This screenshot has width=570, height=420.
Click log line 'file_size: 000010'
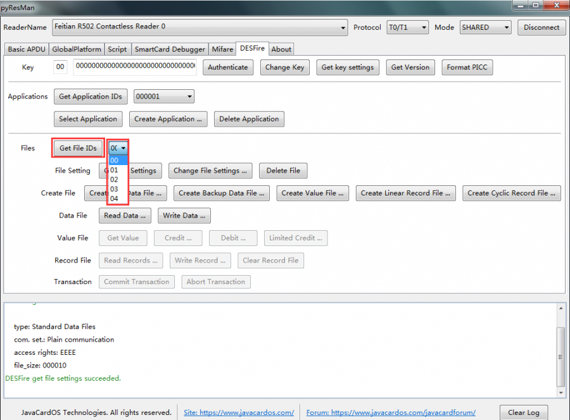[x=41, y=366]
